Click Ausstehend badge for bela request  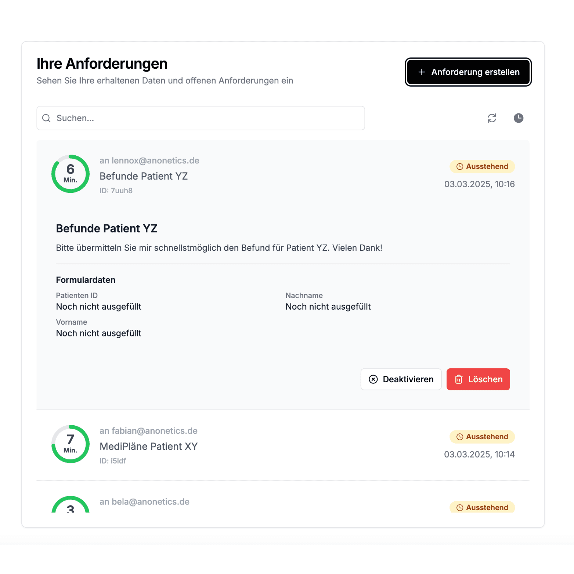pos(482,507)
